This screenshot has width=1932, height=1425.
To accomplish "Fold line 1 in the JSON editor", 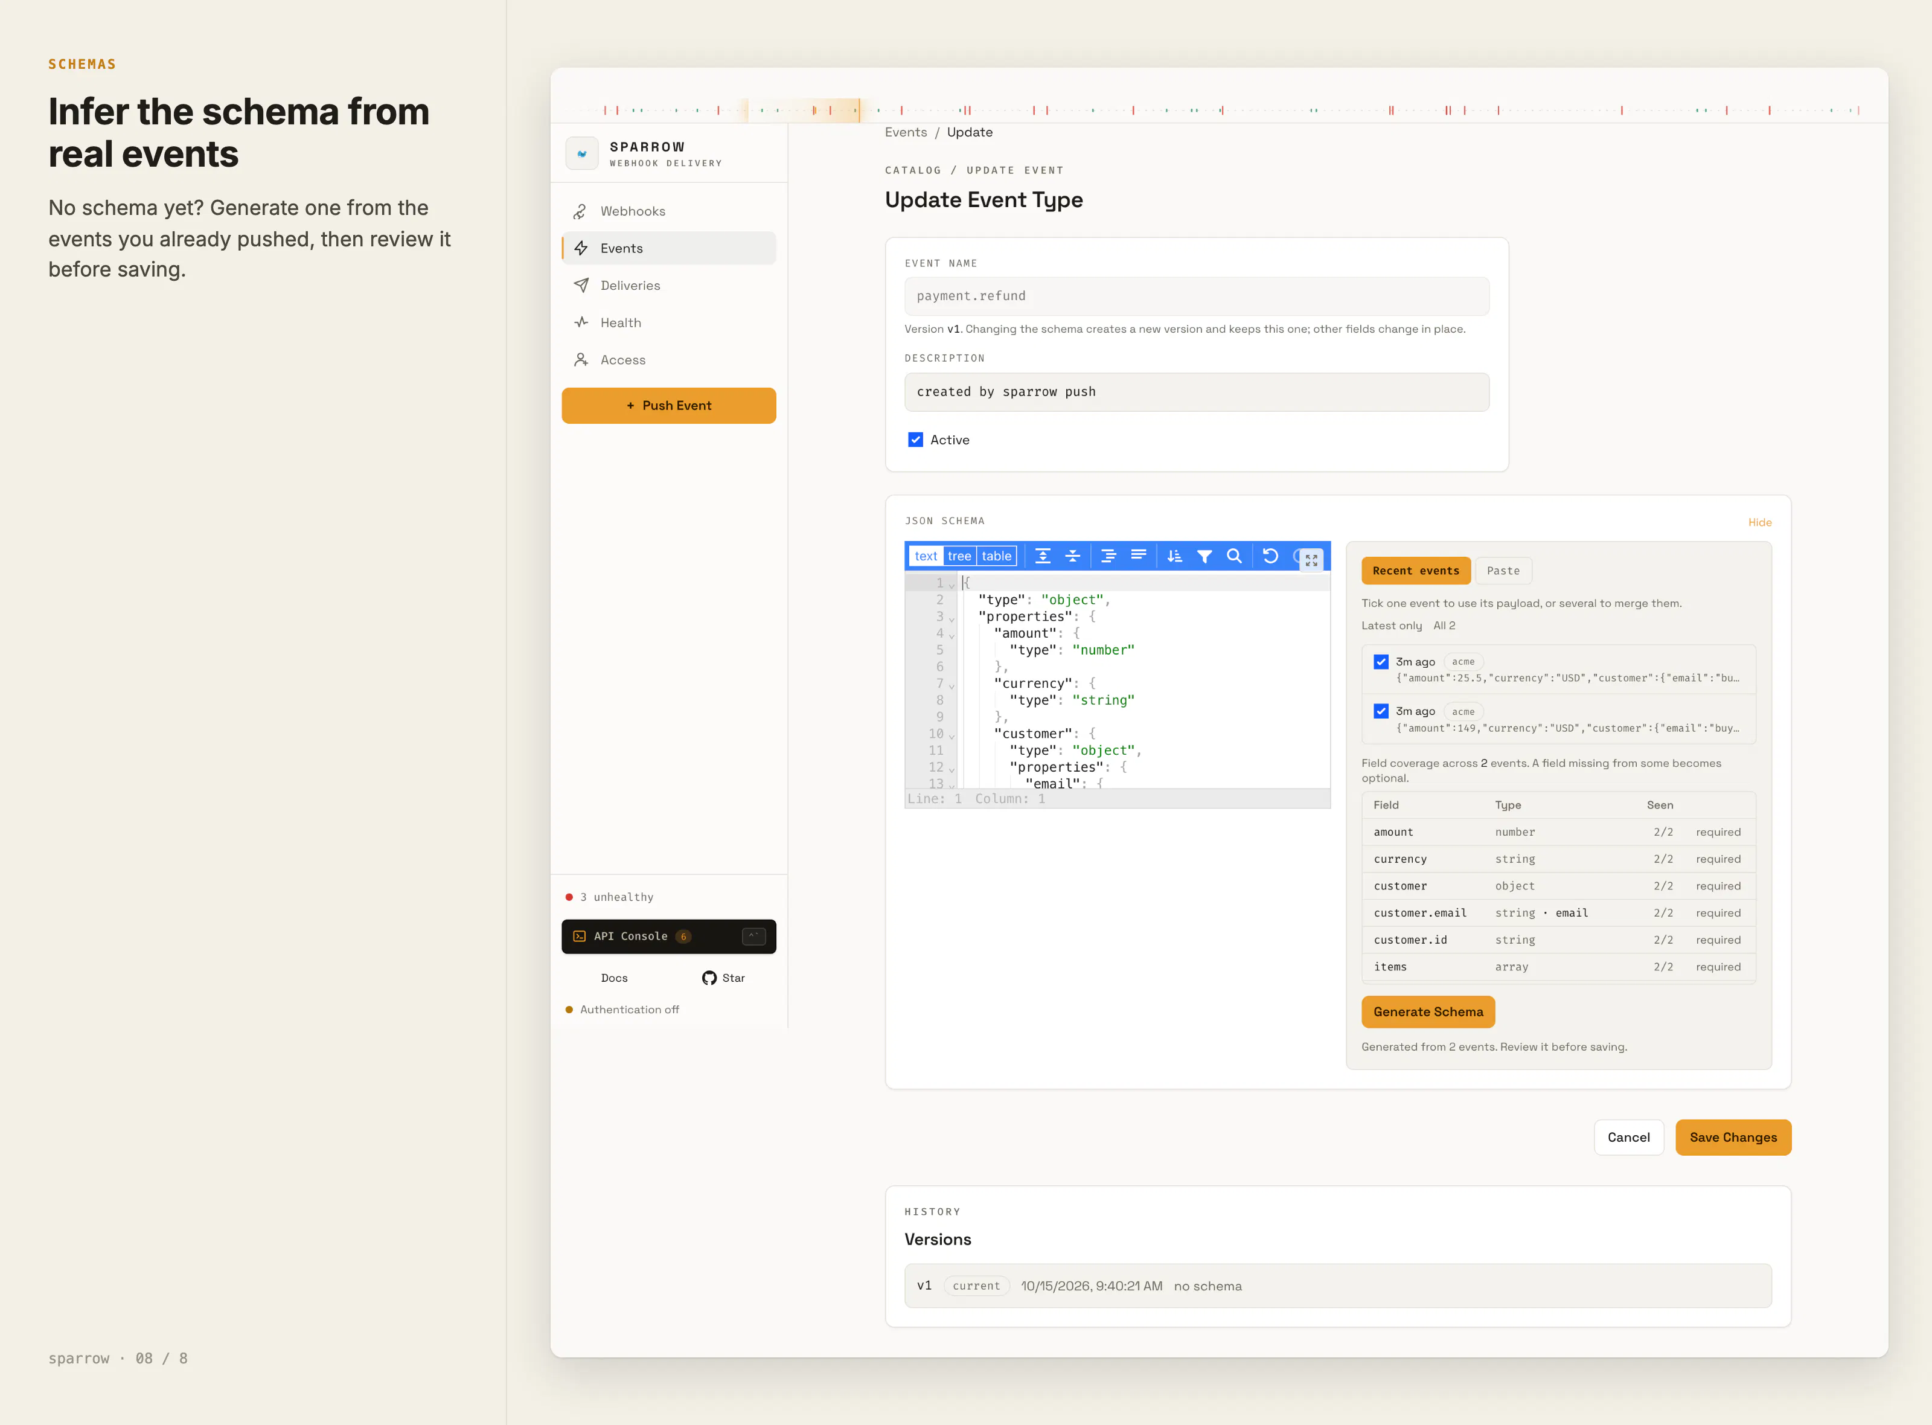I will pos(952,585).
